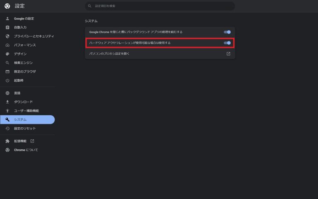Go to the 検索エンジン settings section
Viewport: 318px width, 199px height.
[23, 63]
